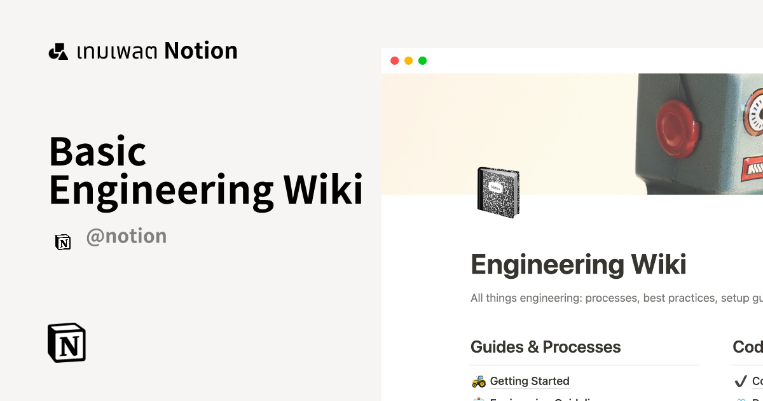The width and height of the screenshot is (763, 401).
Task: Click the notebook emoji page icon
Action: [x=498, y=192]
